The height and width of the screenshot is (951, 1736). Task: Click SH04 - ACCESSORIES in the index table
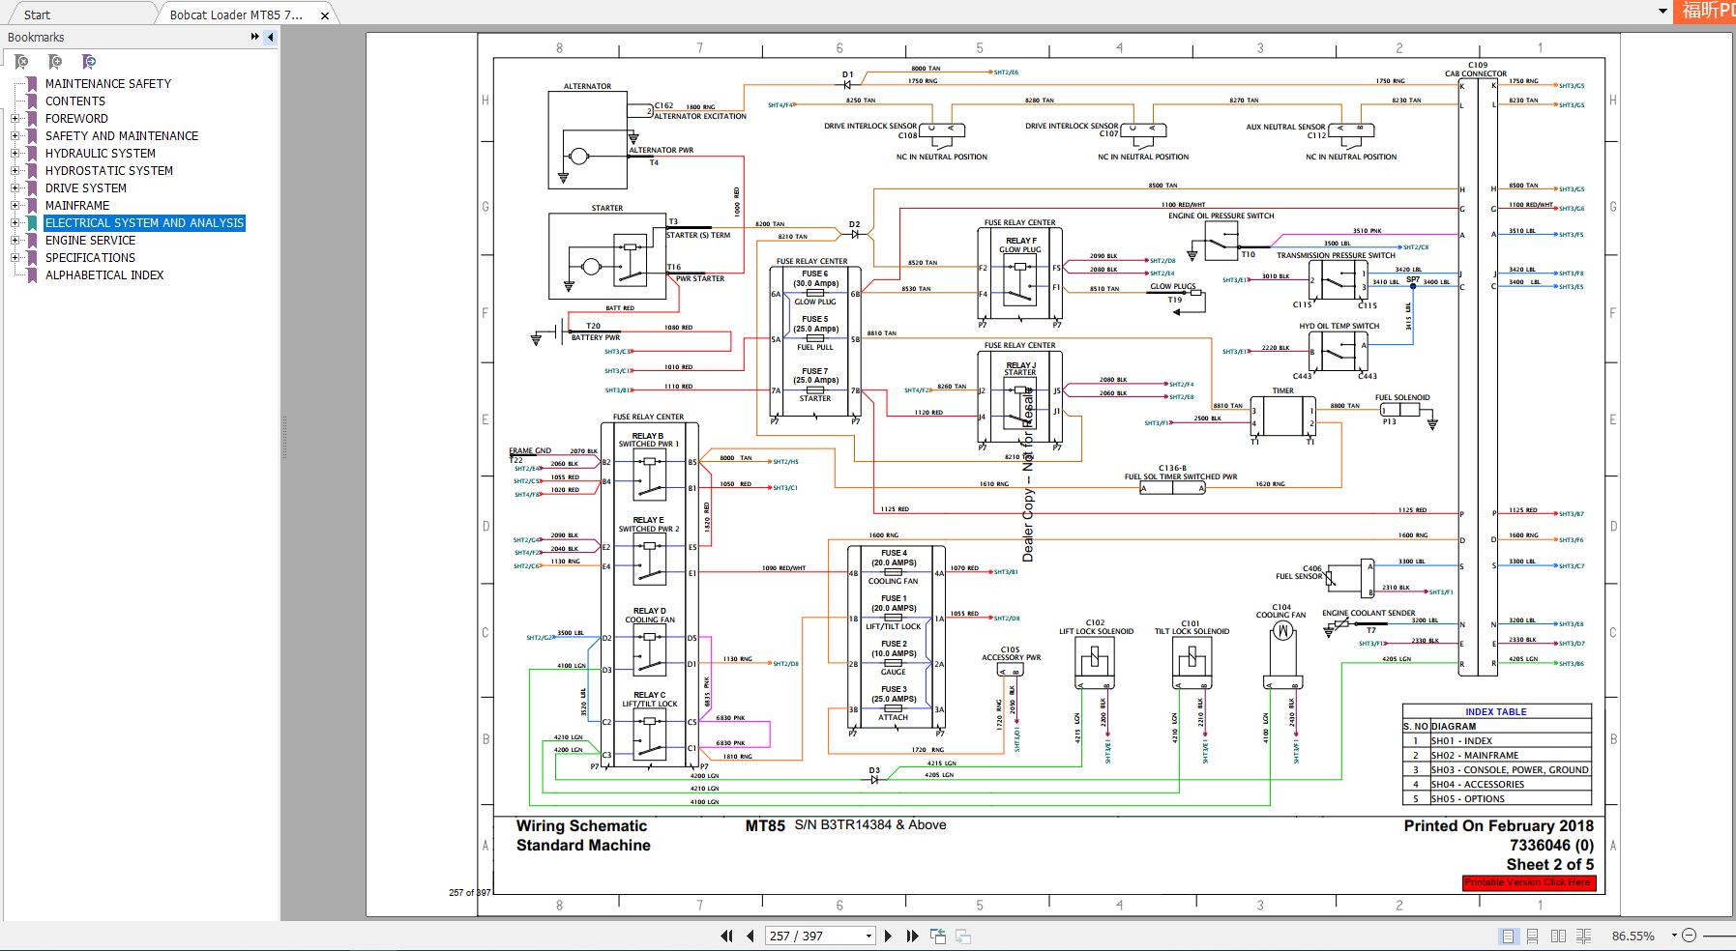1478,785
